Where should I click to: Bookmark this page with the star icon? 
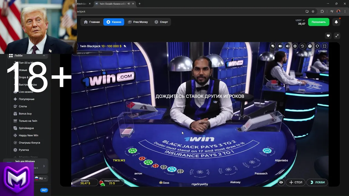(313, 11)
